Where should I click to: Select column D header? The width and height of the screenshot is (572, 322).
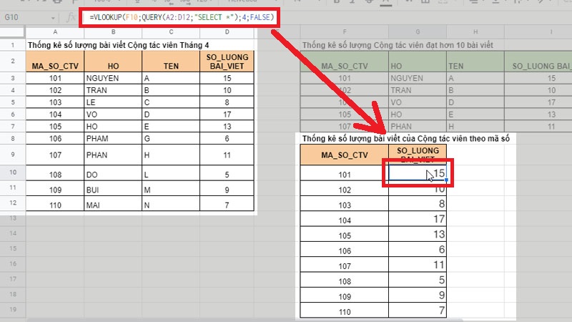(225, 32)
